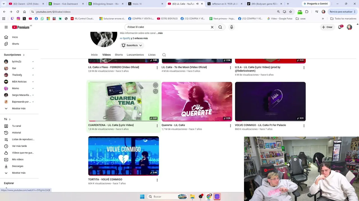The height and width of the screenshot is (201, 359).
Task: Open TheGrefg subscription channel
Action: click(x=17, y=75)
